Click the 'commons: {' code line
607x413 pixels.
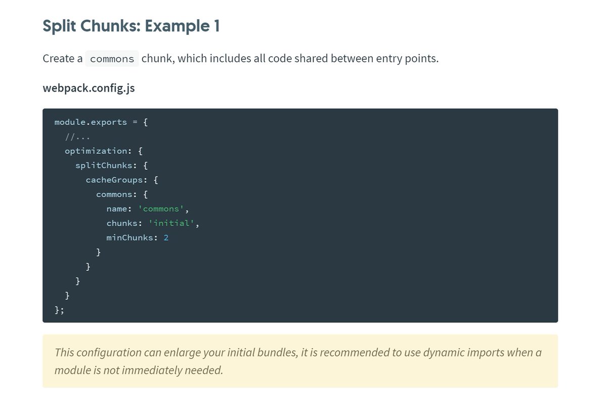tap(122, 194)
